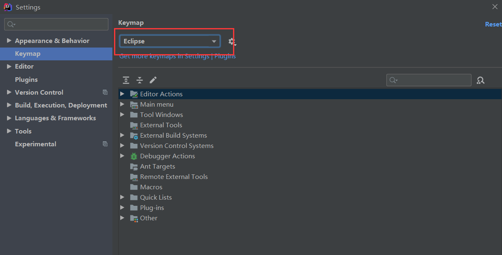Viewport: 502px width, 255px height.
Task: Click the Collapse All toolbar icon
Action: click(x=140, y=80)
